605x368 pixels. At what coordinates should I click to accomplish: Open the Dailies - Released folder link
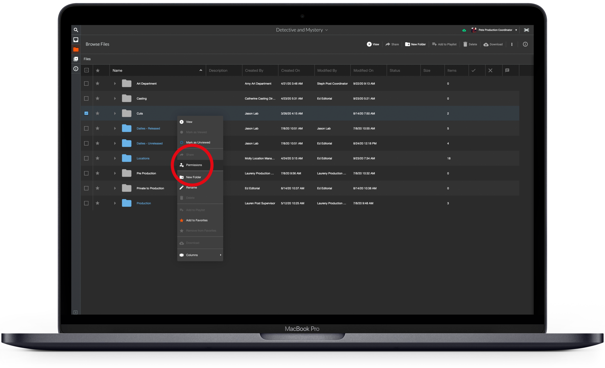148,128
